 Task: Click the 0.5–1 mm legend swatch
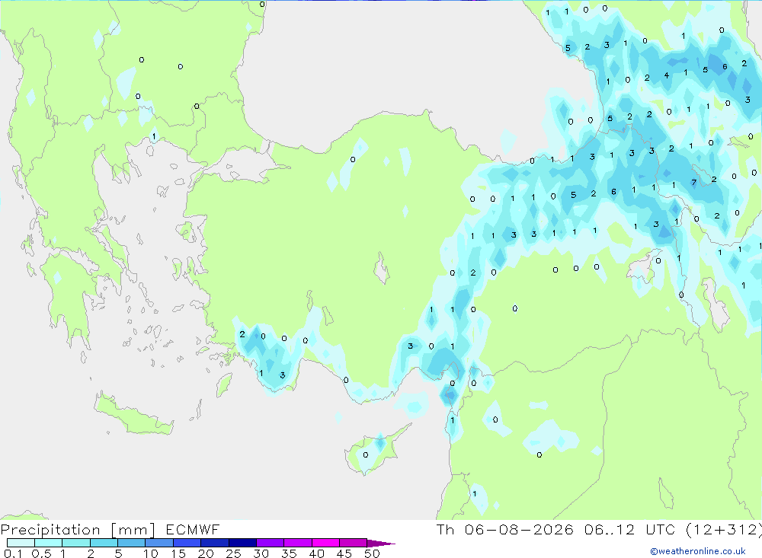tap(48, 543)
